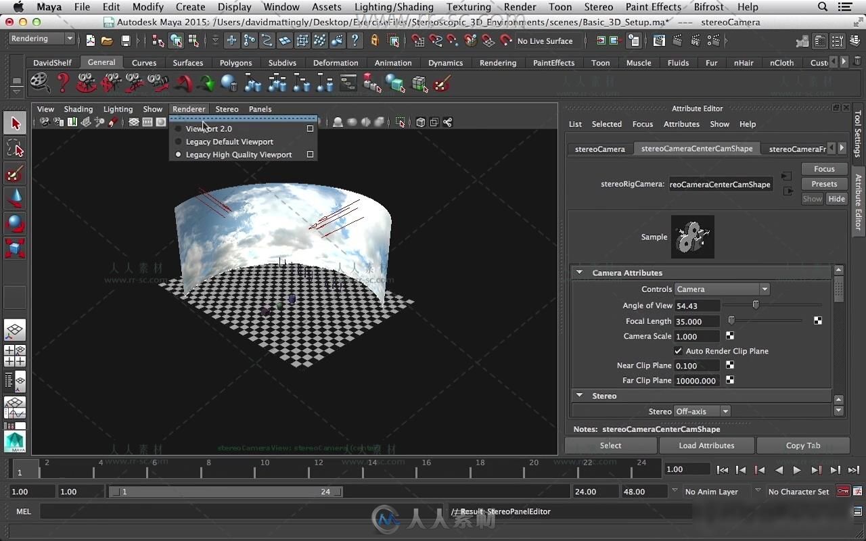The height and width of the screenshot is (541, 866).
Task: Select the Rotate tool sphere icon
Action: [x=15, y=223]
